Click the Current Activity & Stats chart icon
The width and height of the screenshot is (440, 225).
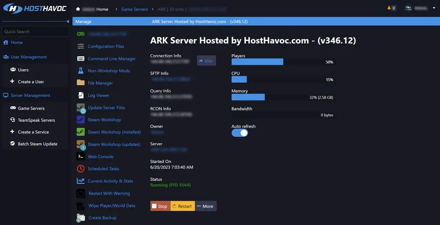(x=81, y=181)
